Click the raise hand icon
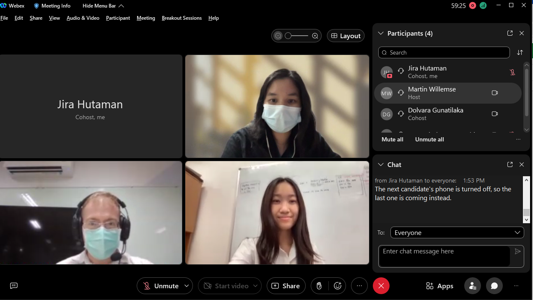This screenshot has width=533, height=300. tap(319, 286)
